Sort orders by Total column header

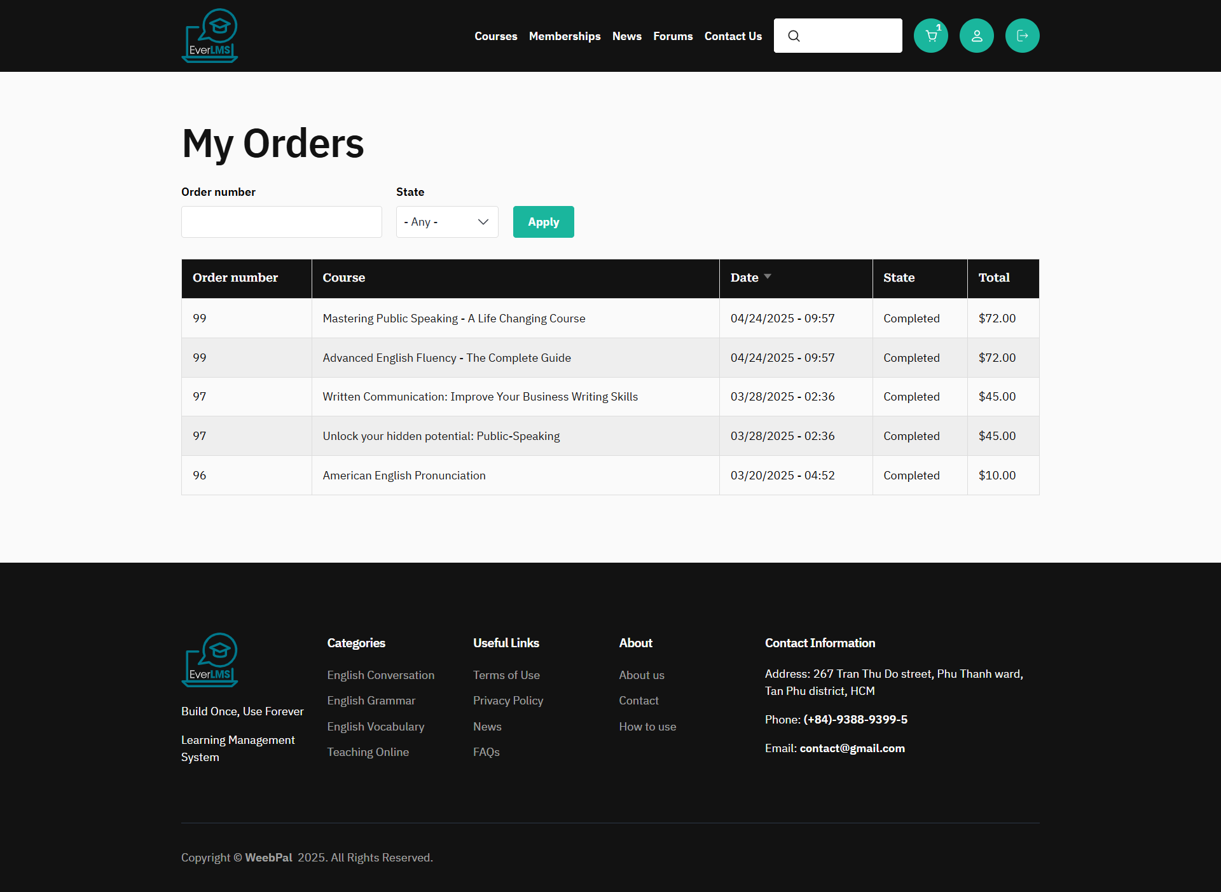point(993,278)
